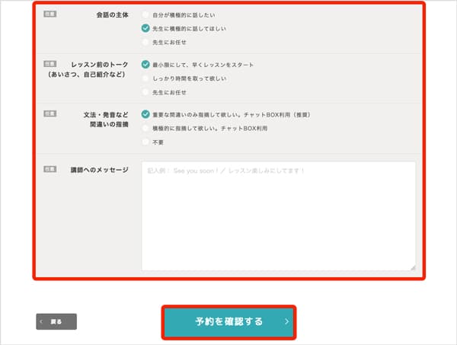Click 任意 badge beside 講師へのメッセージ

(x=50, y=169)
